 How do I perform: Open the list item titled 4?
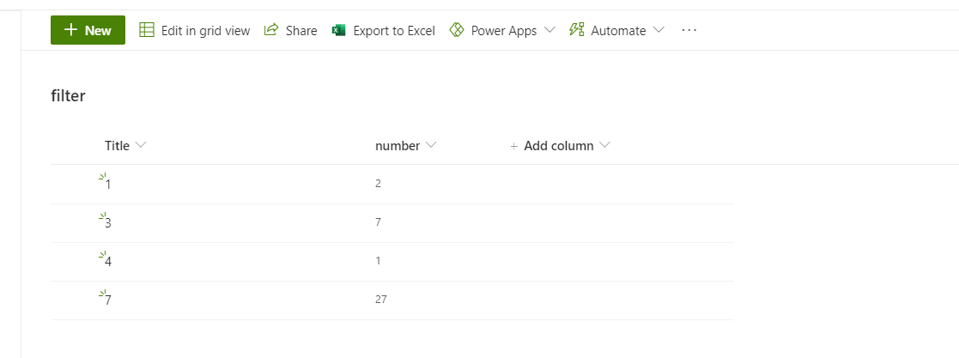[108, 262]
